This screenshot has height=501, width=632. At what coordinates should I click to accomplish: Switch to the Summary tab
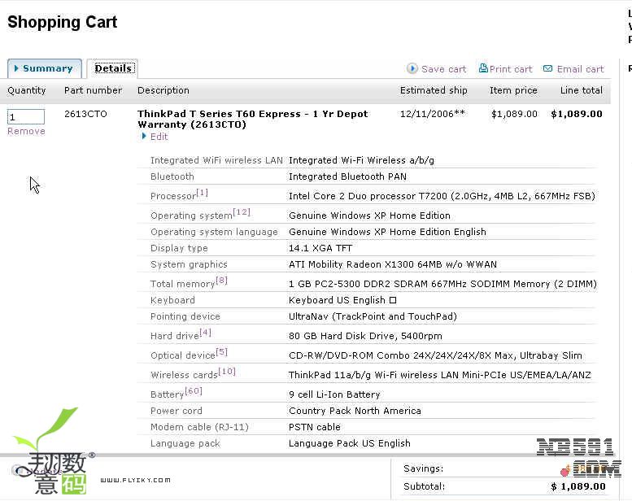[45, 68]
